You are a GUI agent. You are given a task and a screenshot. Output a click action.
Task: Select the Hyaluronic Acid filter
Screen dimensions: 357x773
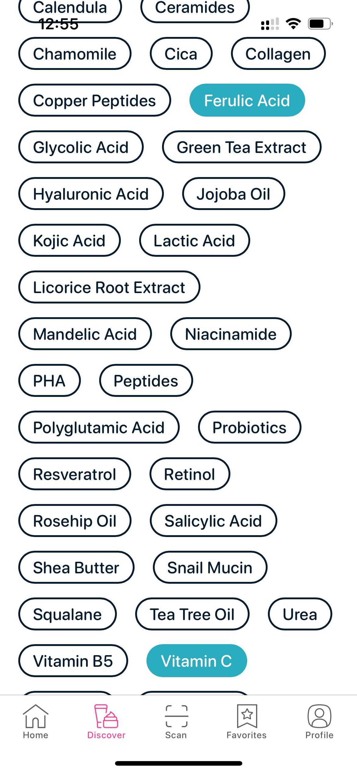click(x=91, y=194)
